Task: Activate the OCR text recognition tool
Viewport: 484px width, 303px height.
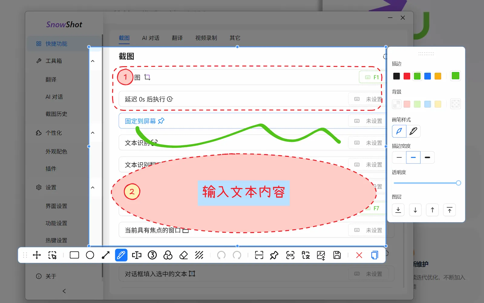Action: click(290, 255)
